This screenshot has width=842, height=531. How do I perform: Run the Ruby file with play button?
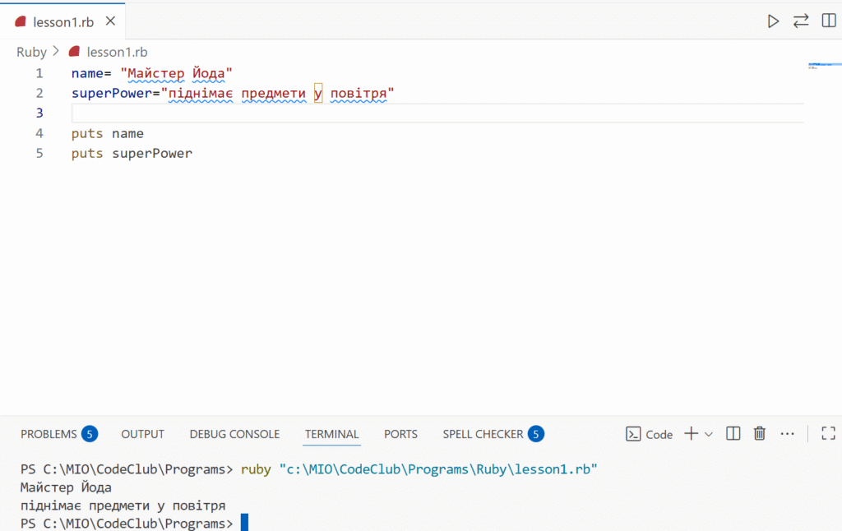pyautogui.click(x=773, y=21)
